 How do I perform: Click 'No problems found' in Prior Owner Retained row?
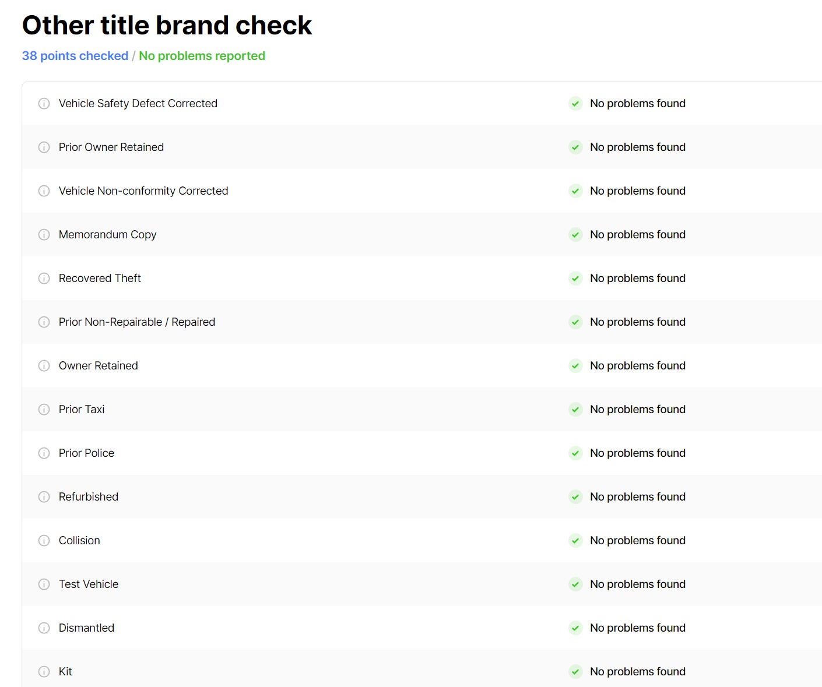click(638, 147)
